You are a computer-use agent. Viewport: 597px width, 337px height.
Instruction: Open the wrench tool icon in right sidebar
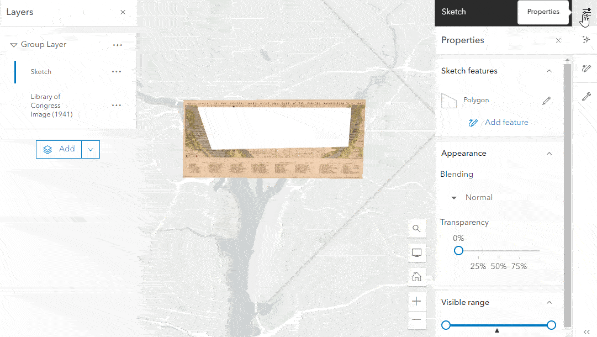coord(585,97)
